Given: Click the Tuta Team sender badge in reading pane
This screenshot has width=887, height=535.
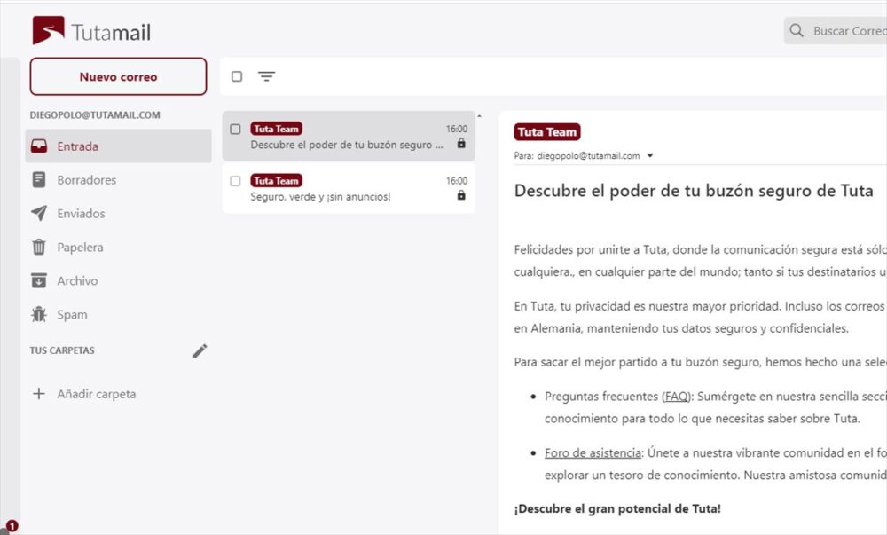Looking at the screenshot, I should (547, 132).
